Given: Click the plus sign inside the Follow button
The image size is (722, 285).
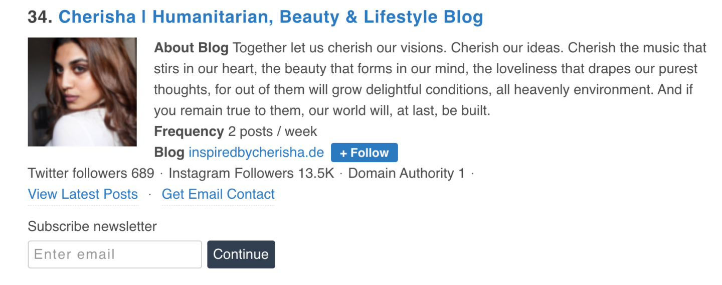Looking at the screenshot, I should tap(343, 153).
